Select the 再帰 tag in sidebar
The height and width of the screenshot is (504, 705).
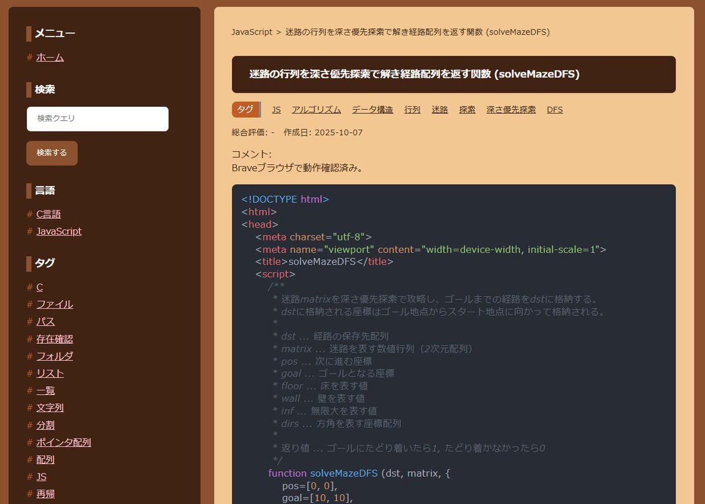(x=45, y=494)
